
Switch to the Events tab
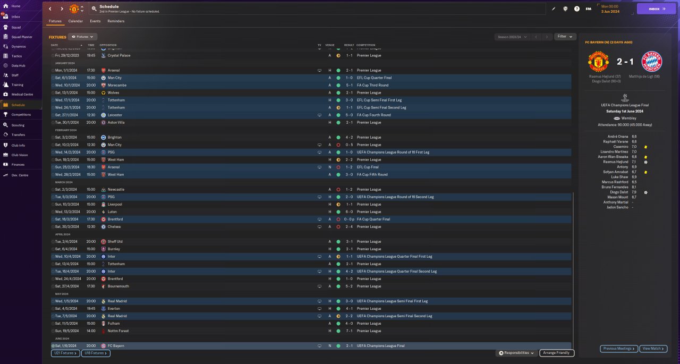pyautogui.click(x=95, y=21)
